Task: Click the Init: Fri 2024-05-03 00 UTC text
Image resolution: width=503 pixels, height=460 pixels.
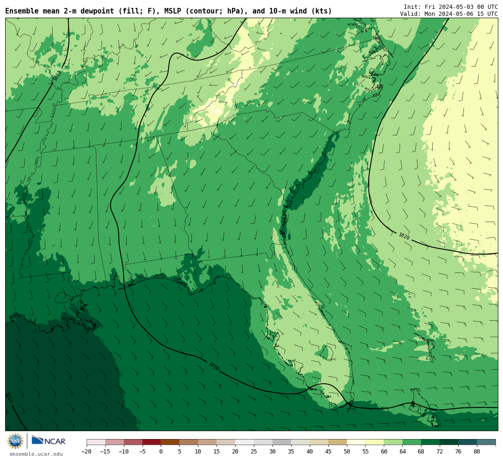Action: tap(451, 7)
